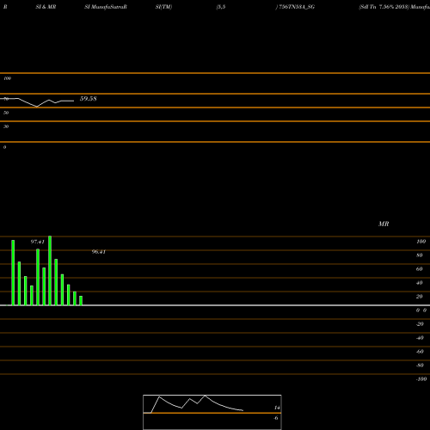This screenshot has height=430, width=430.
Task: Click the 20 label on the MR axis
Action: [x=420, y=297]
